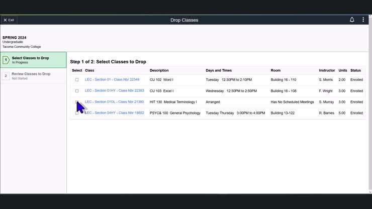Select checkbox for CU 102 Word I
The image size is (372, 209).
pyautogui.click(x=77, y=80)
